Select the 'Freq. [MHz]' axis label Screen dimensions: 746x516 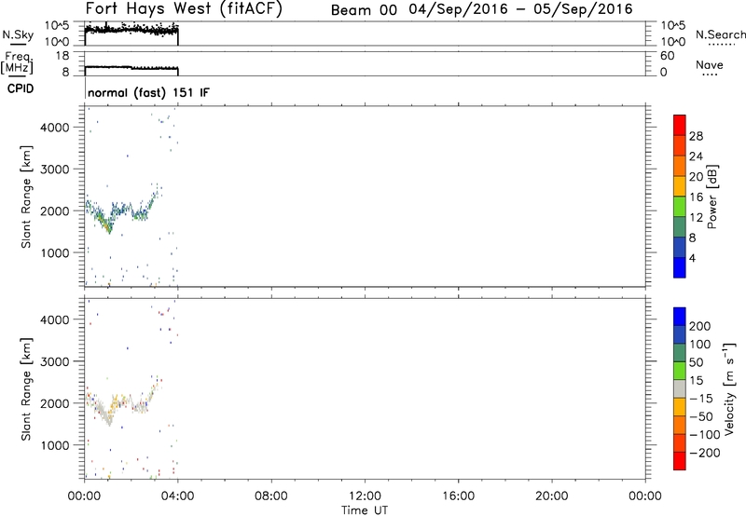click(17, 62)
